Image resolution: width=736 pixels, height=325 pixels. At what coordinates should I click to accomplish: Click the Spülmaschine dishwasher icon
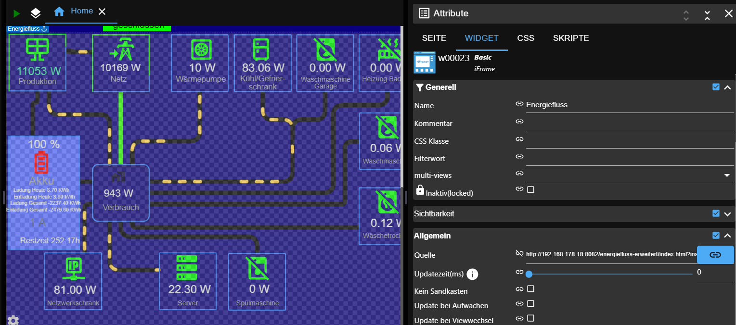click(257, 269)
